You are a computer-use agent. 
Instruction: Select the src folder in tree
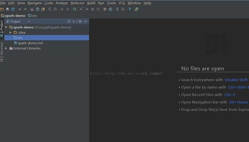[x=47, y=38]
